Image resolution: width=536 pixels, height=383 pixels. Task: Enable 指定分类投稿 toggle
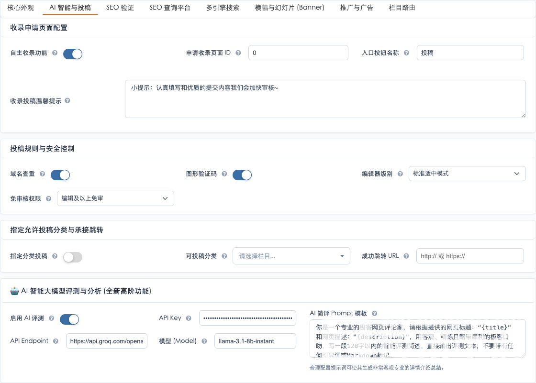click(x=73, y=257)
